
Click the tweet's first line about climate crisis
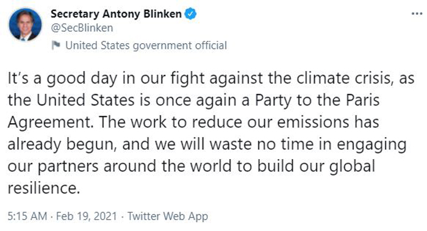pyautogui.click(x=211, y=79)
